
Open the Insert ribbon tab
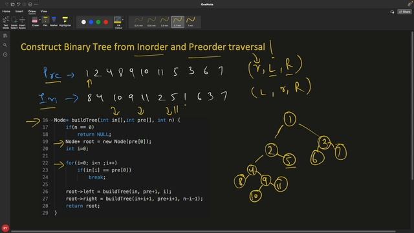point(19,12)
